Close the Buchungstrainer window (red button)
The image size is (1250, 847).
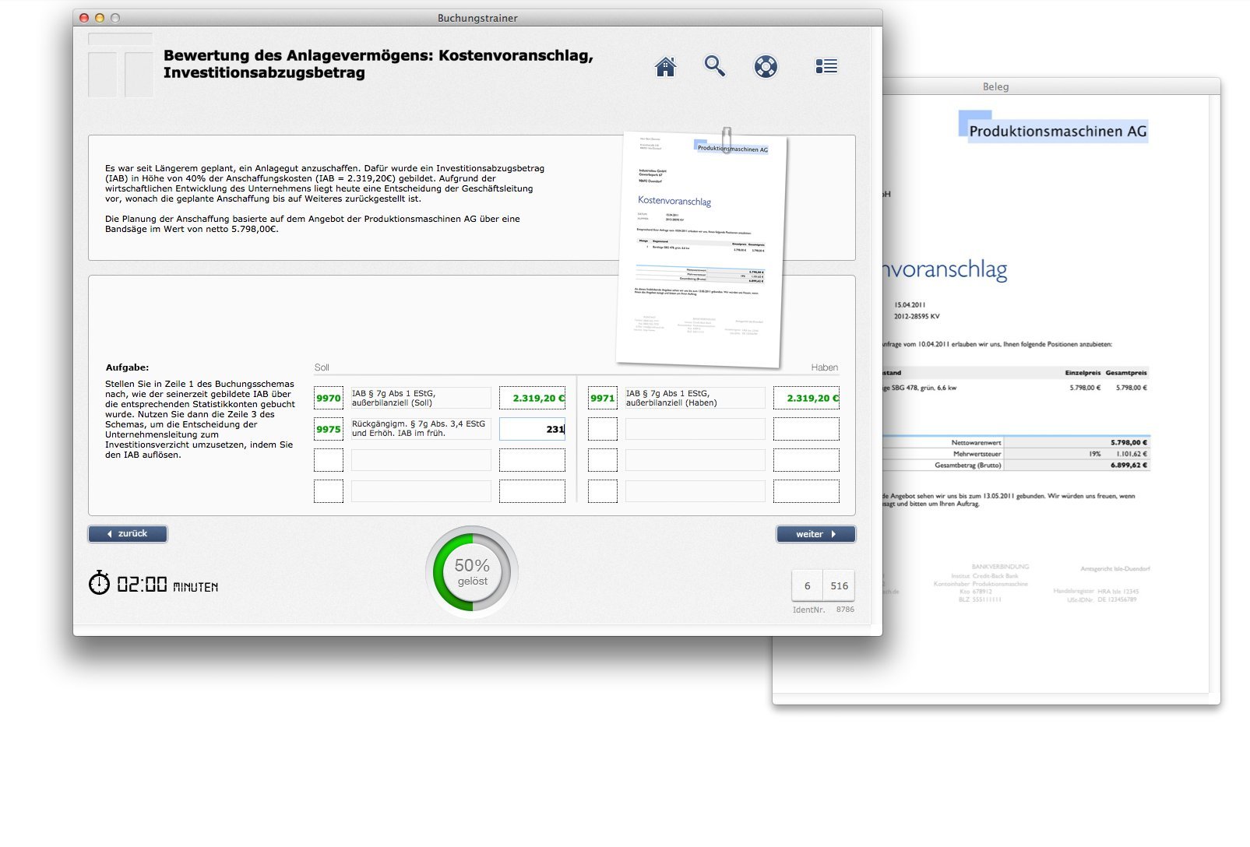(84, 18)
